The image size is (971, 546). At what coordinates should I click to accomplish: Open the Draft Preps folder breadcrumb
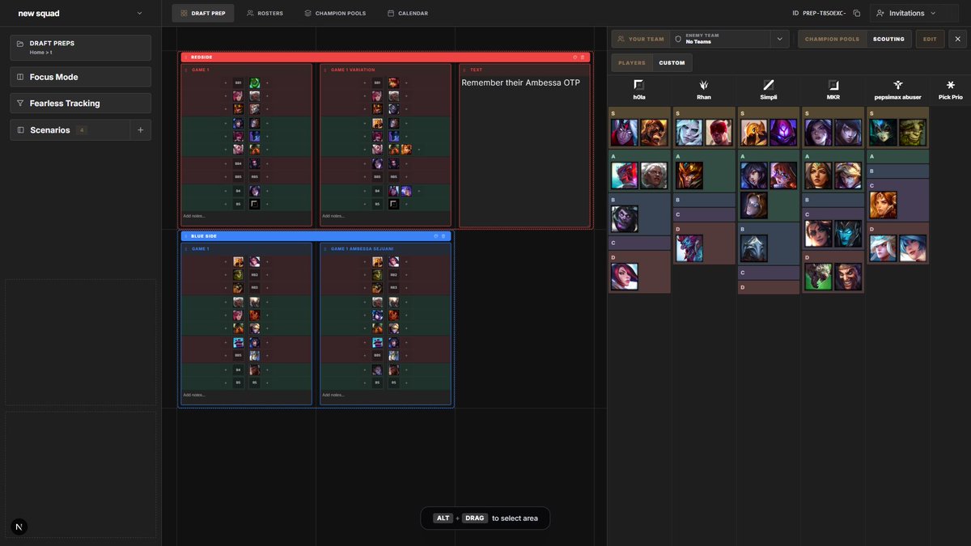point(80,47)
